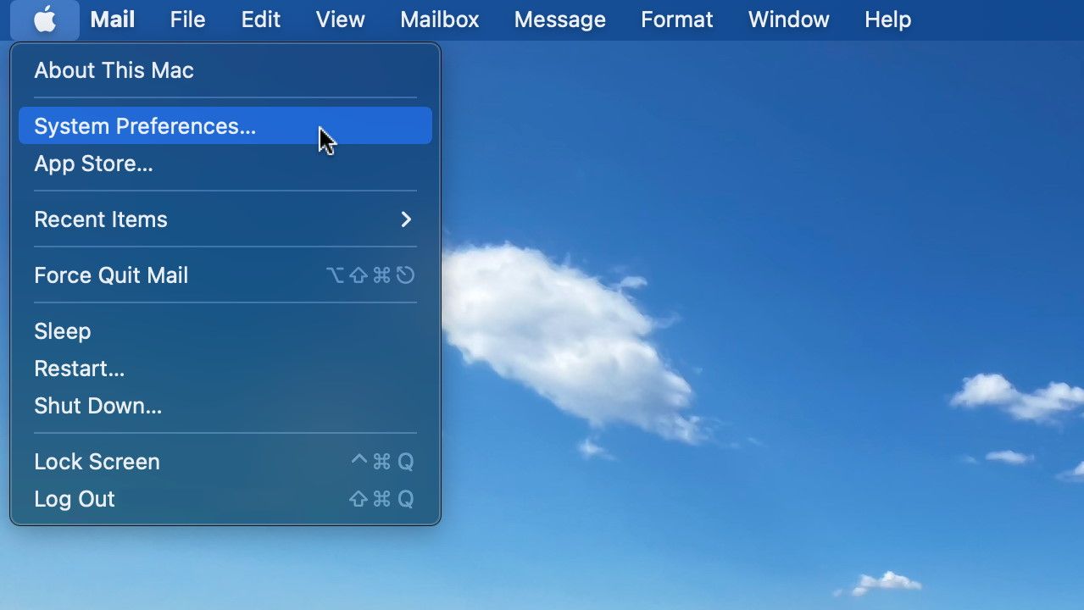Choose Shut Down…
The width and height of the screenshot is (1084, 610).
[x=225, y=406]
